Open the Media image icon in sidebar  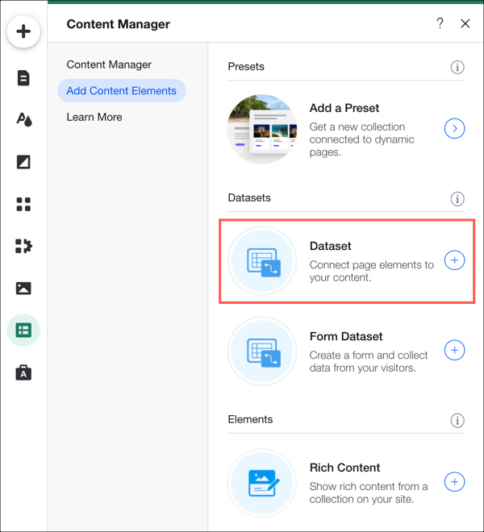[23, 289]
